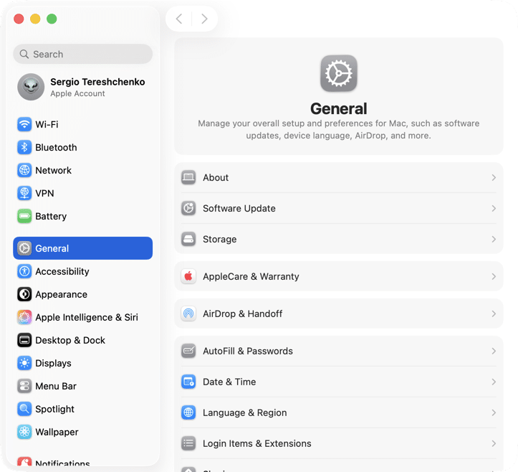This screenshot has height=472, width=518.
Task: Open Wallpaper settings label
Action: point(57,432)
